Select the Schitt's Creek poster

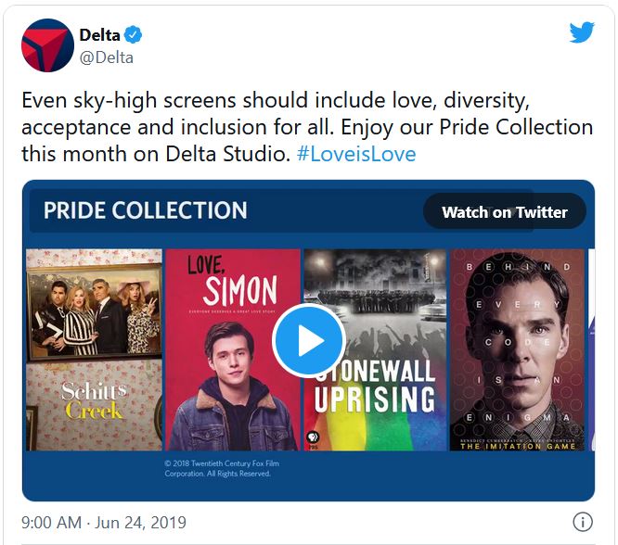94,350
